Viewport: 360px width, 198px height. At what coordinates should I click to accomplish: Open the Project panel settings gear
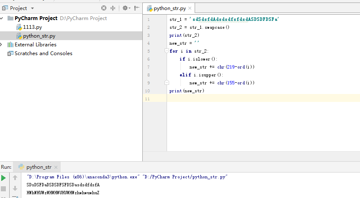pyautogui.click(x=125, y=8)
